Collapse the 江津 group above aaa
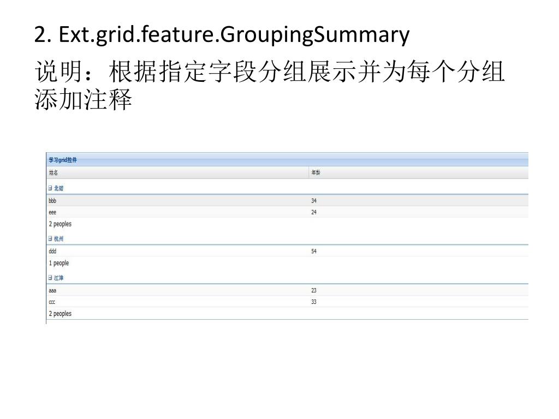This screenshot has height=419, width=559. tap(50, 278)
